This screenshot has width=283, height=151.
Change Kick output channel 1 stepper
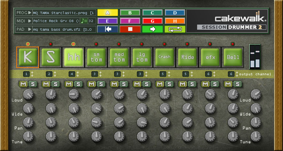click(32, 74)
